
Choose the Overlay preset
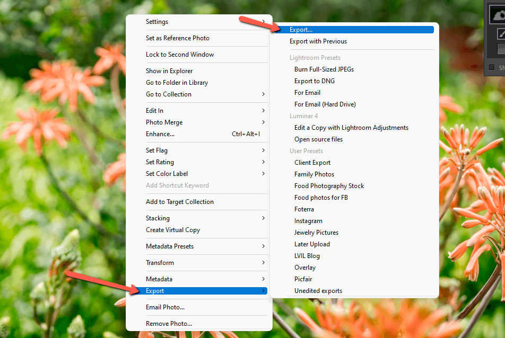pyautogui.click(x=354, y=268)
